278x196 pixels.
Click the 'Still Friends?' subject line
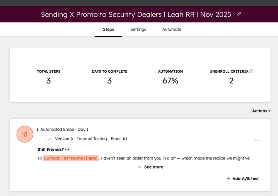51,149
